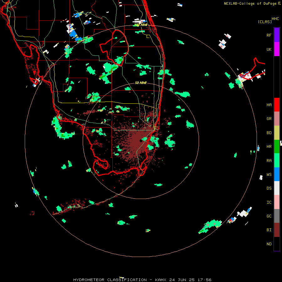282x282 pixels.
Task: Click the WS legend label
Action: tap(269, 175)
